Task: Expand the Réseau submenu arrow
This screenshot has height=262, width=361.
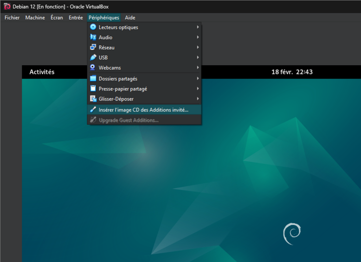Action: pos(198,47)
